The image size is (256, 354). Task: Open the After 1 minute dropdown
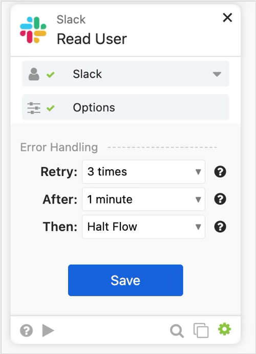[143, 199]
